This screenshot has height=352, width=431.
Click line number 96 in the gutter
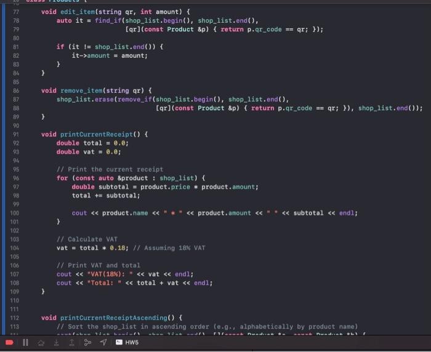(16, 178)
